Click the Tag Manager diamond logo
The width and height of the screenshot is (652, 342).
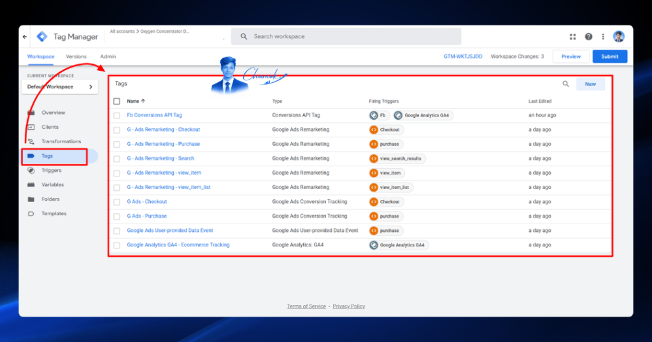pos(42,36)
